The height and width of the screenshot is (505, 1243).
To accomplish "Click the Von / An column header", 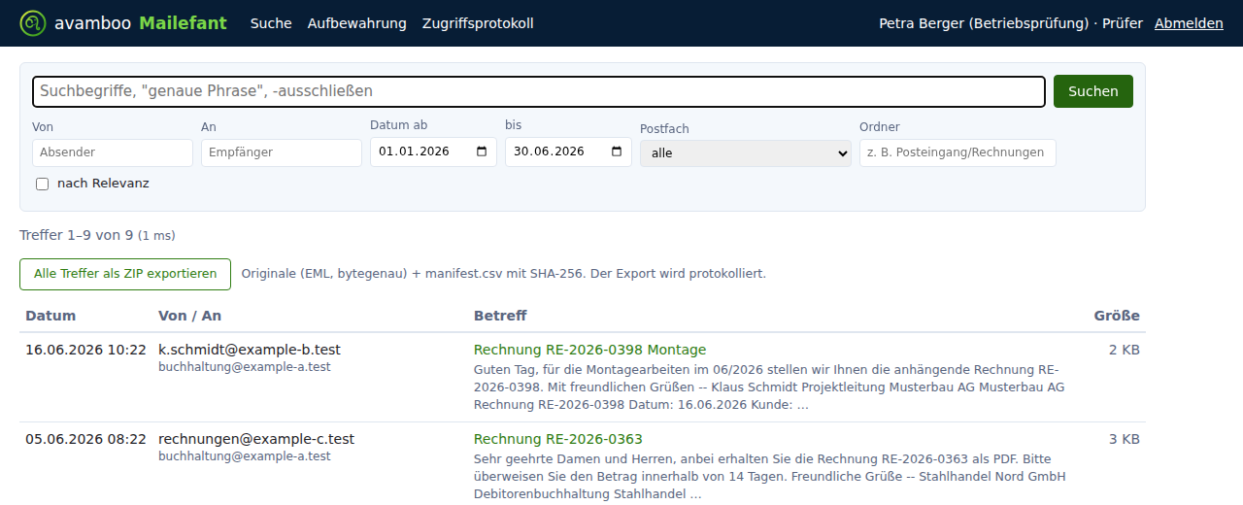I will click(189, 316).
